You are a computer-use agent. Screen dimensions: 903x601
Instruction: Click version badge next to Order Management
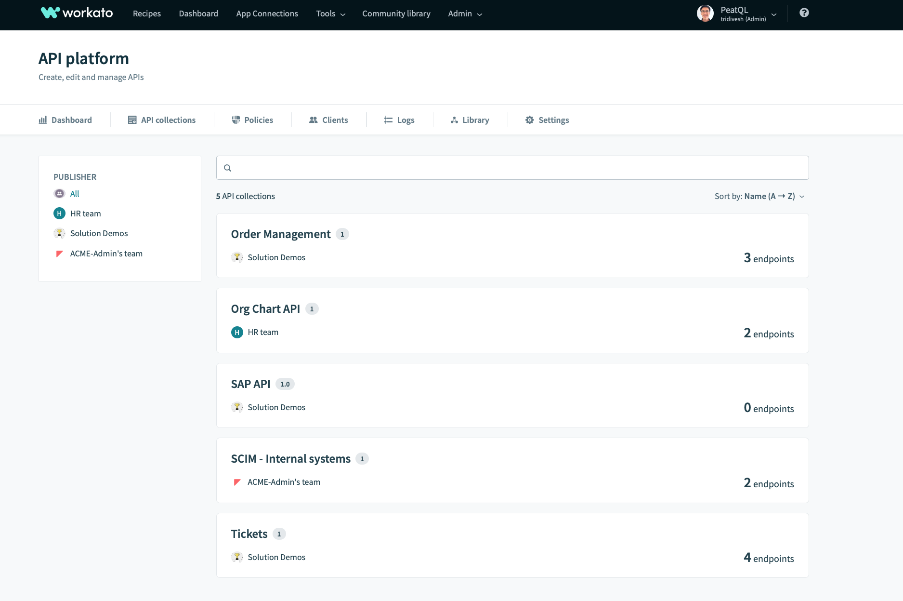point(342,234)
